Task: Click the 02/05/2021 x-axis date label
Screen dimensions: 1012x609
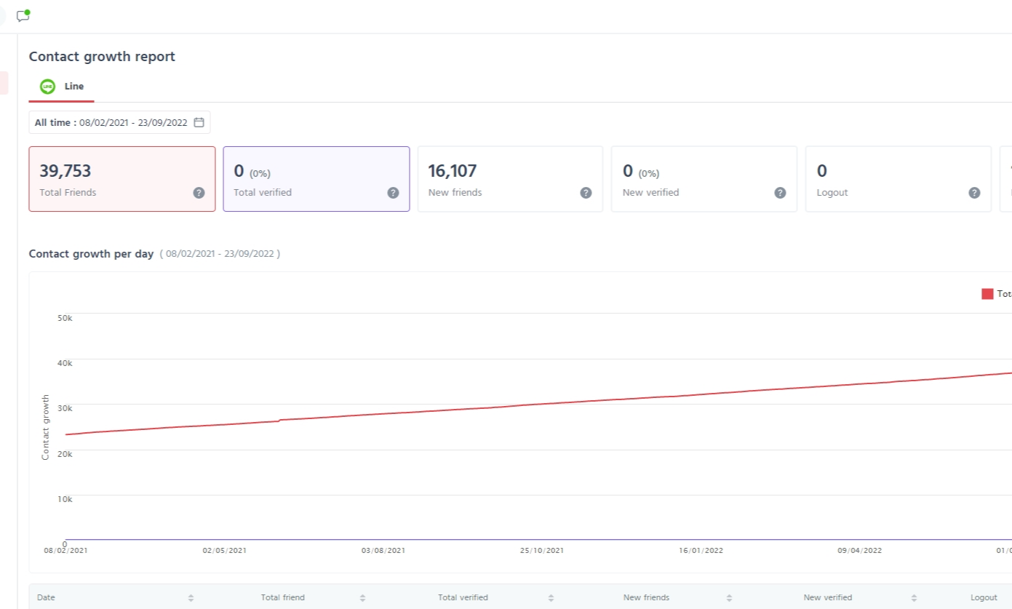Action: pyautogui.click(x=224, y=551)
